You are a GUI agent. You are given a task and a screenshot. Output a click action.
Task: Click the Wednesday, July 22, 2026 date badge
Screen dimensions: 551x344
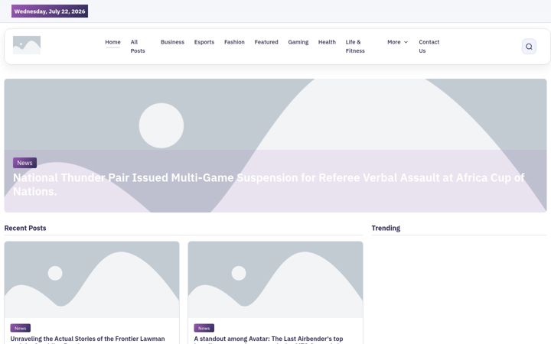coord(50,11)
